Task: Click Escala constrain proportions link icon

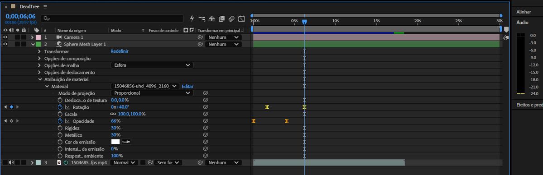Action: (x=113, y=114)
